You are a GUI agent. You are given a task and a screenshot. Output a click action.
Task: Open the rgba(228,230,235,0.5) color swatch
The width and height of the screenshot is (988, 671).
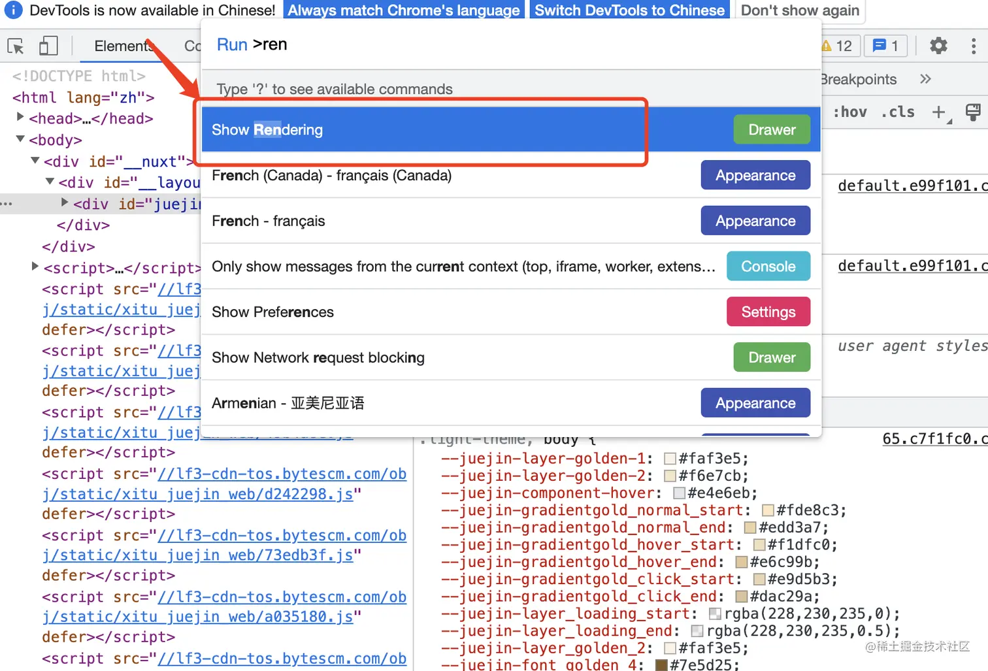[697, 631]
